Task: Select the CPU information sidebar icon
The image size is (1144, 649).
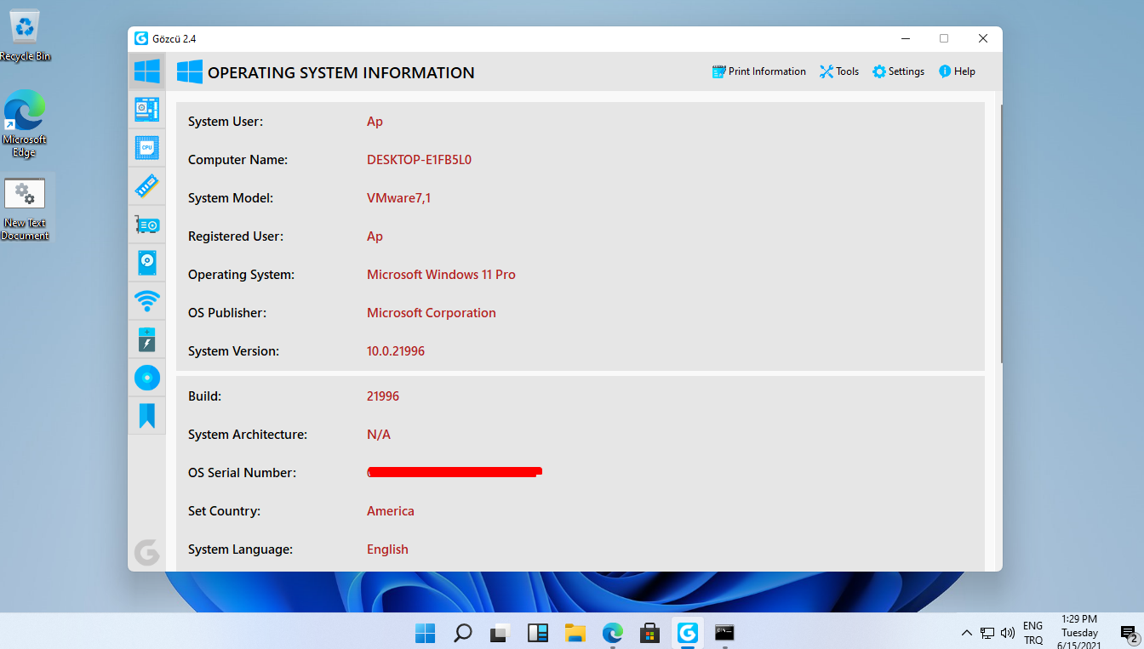Action: (x=146, y=148)
